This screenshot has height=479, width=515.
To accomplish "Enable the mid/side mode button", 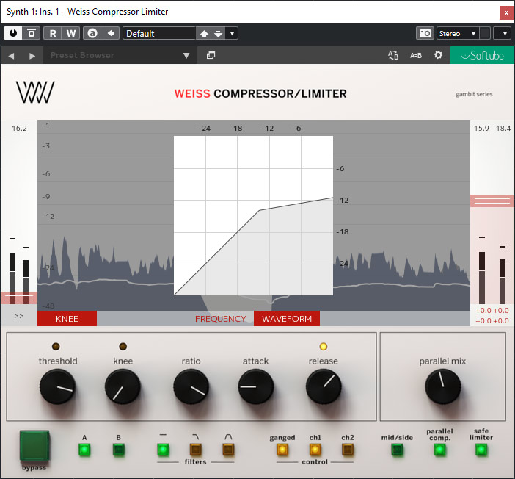I will [x=397, y=450].
